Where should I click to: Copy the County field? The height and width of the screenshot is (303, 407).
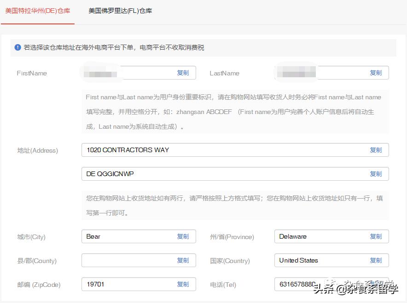click(183, 260)
